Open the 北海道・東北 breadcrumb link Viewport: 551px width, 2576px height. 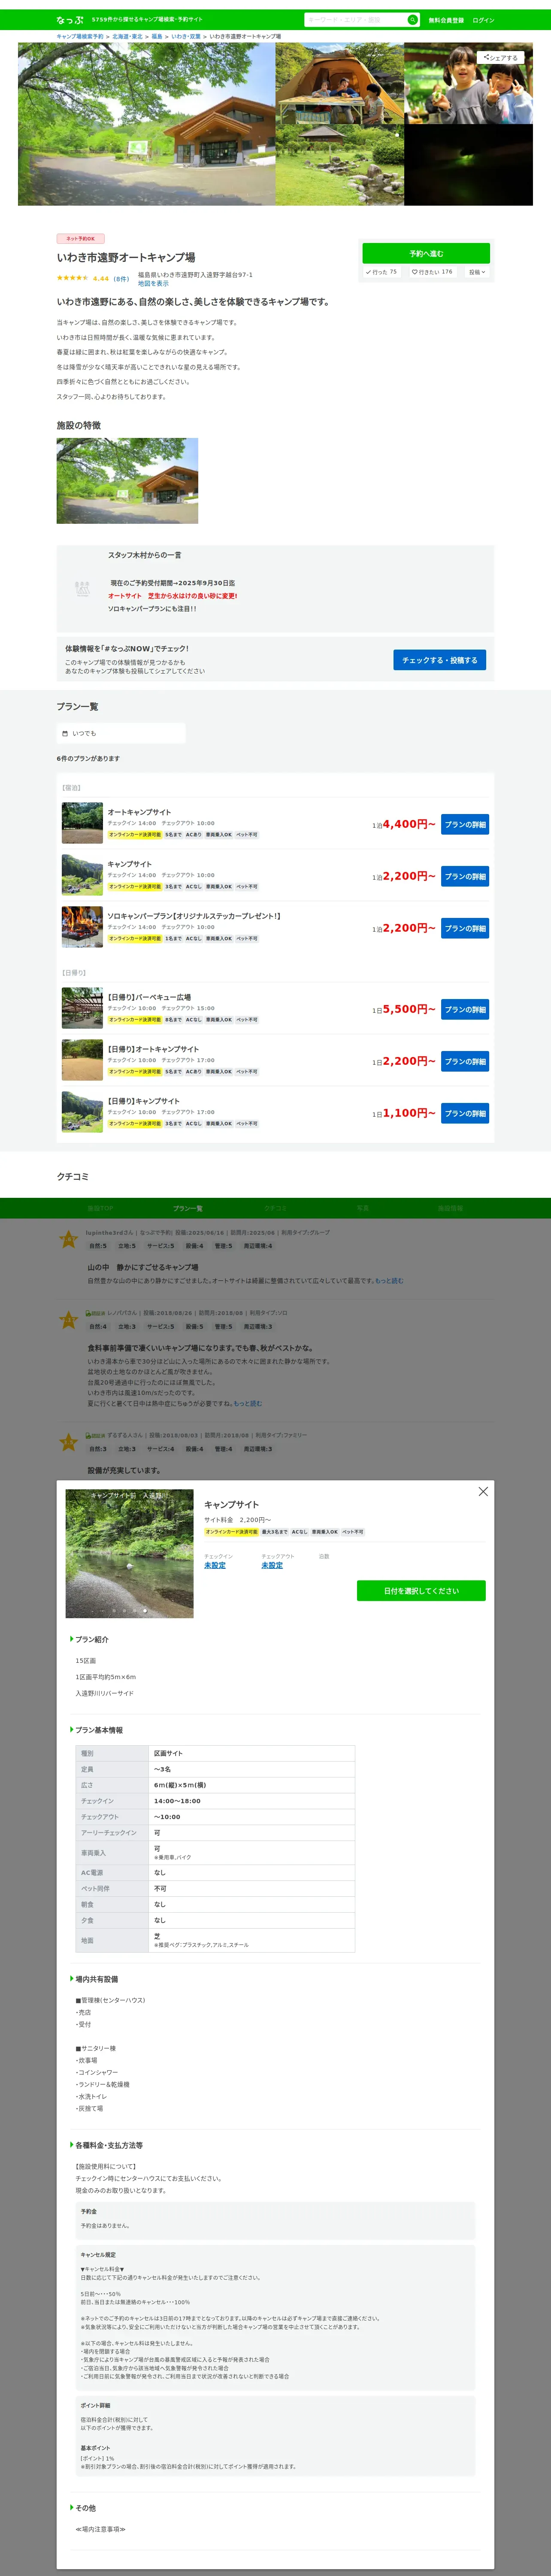pyautogui.click(x=127, y=36)
